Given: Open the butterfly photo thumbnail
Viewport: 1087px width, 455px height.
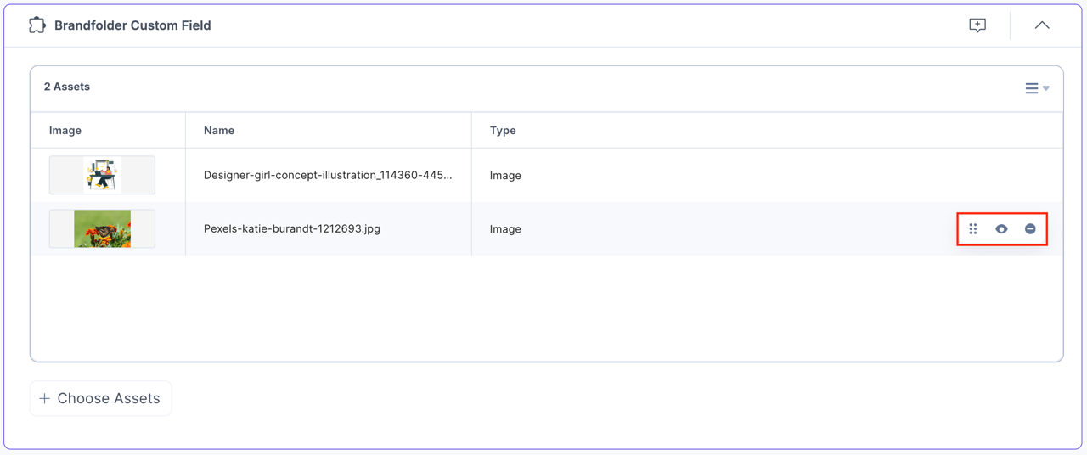Looking at the screenshot, I should [x=102, y=228].
